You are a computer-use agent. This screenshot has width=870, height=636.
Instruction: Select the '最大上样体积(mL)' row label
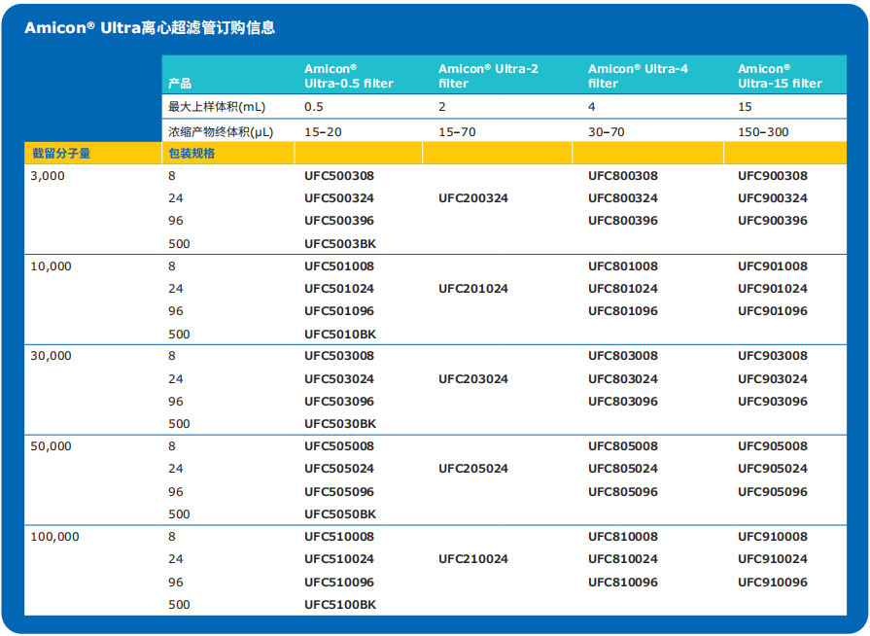[x=217, y=107]
